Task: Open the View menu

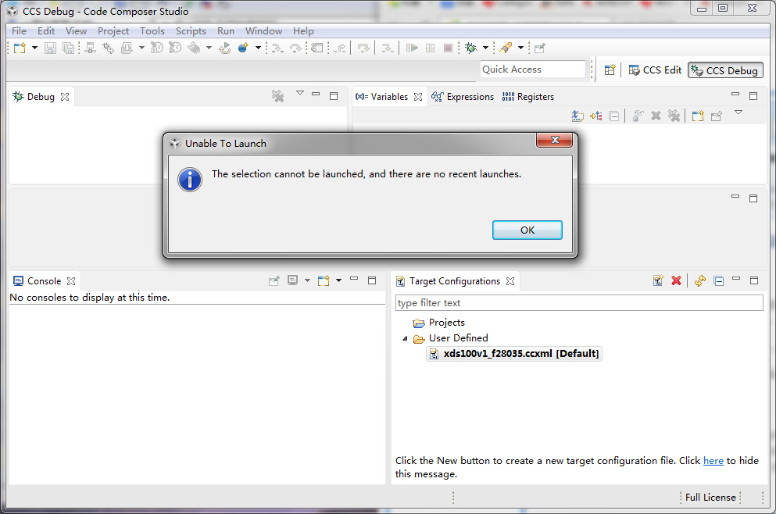Action: pos(76,30)
